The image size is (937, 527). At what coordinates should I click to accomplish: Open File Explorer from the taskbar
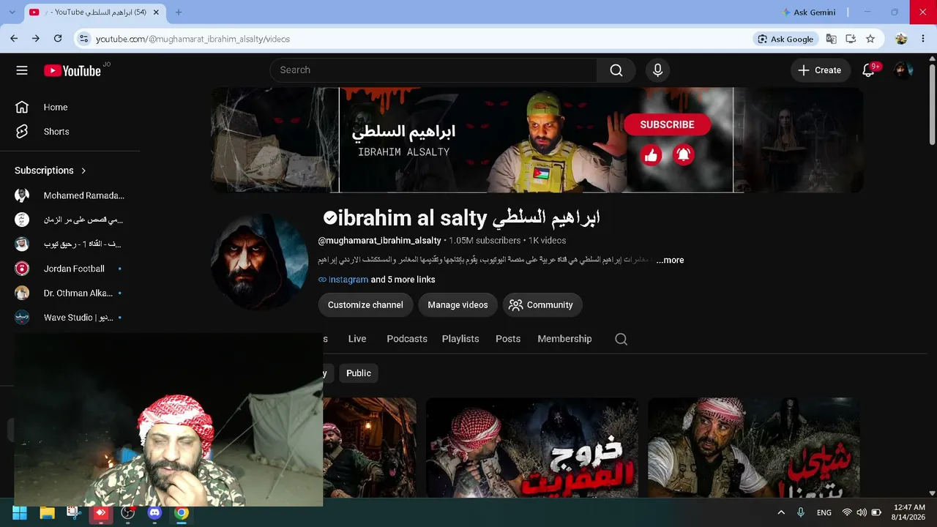tap(47, 512)
